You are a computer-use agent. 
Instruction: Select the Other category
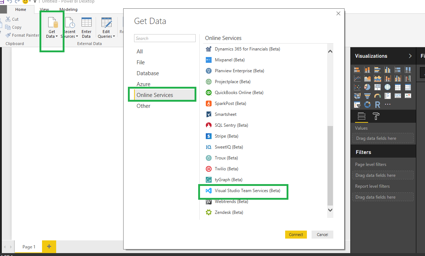(x=143, y=106)
